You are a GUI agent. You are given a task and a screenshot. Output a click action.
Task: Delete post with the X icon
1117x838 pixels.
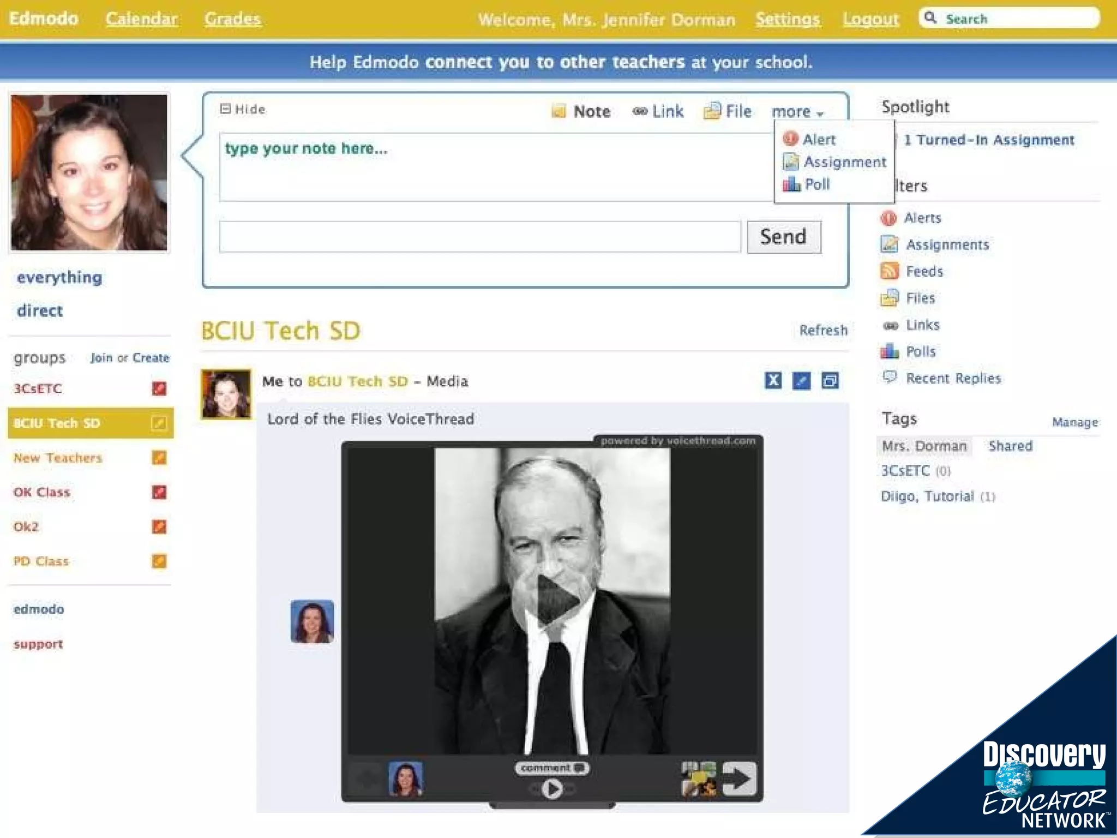click(x=773, y=380)
